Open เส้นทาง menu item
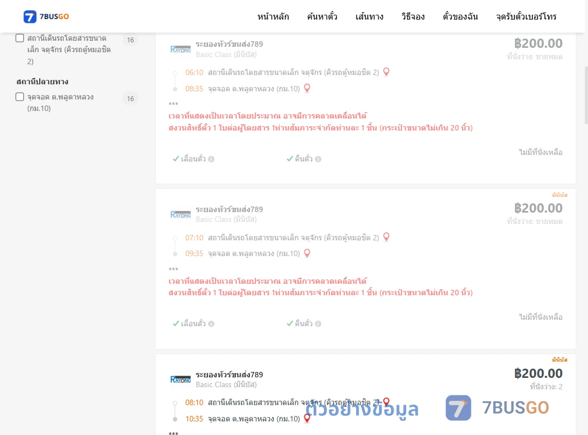Viewport: 588px width, 435px height. (369, 16)
